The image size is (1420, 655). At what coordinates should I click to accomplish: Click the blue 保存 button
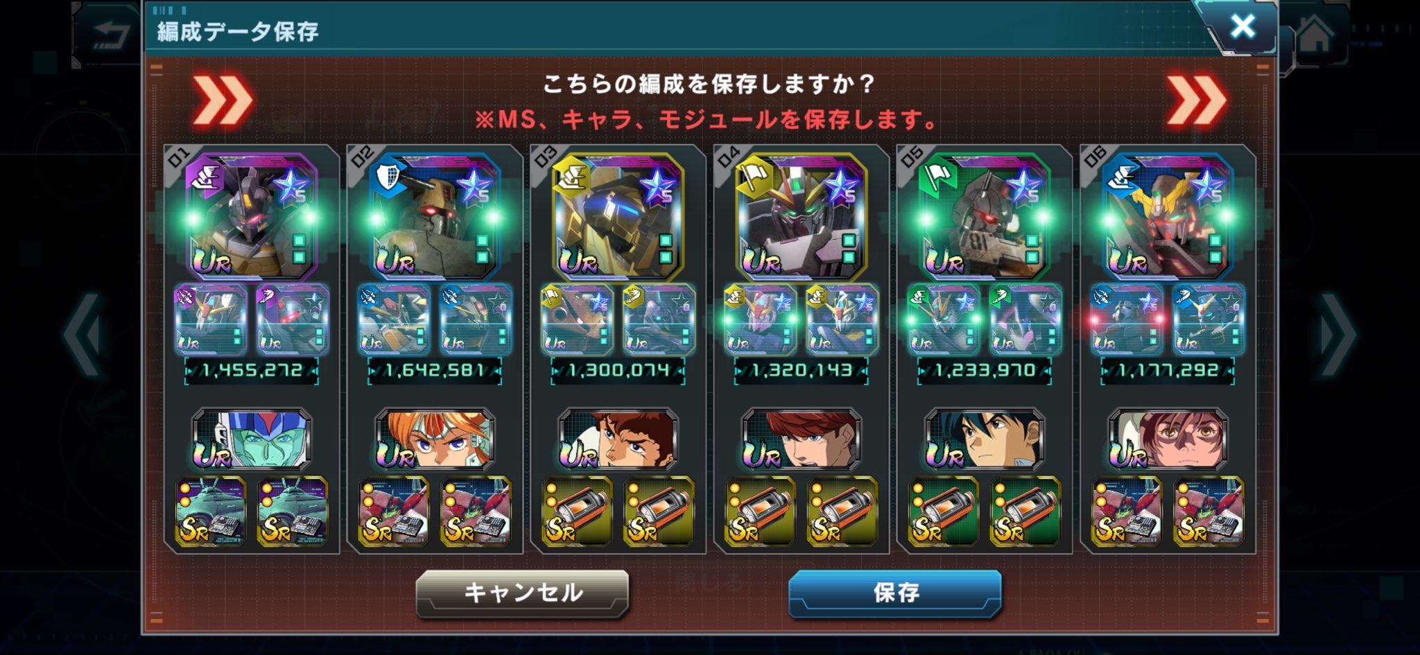(895, 593)
